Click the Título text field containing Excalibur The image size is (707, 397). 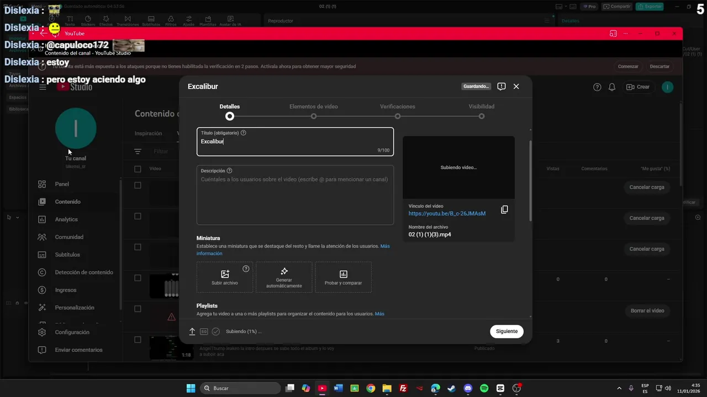295,142
